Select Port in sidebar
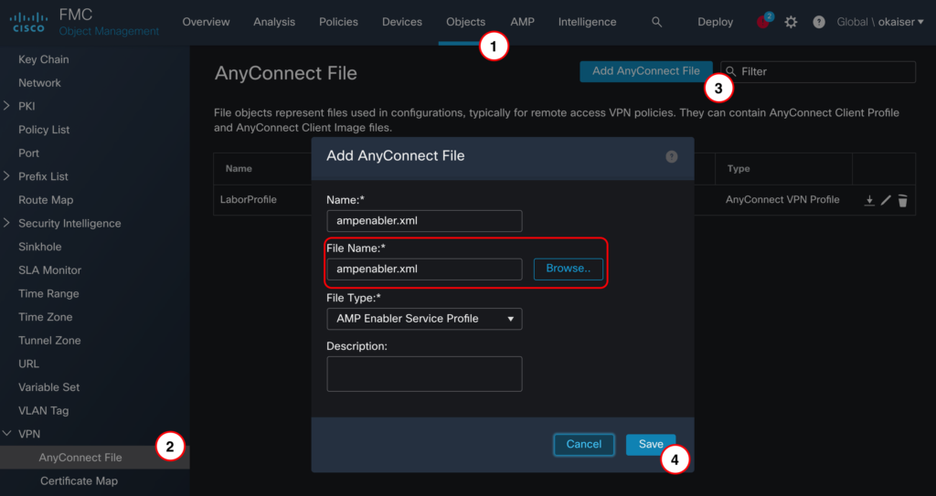 point(28,153)
